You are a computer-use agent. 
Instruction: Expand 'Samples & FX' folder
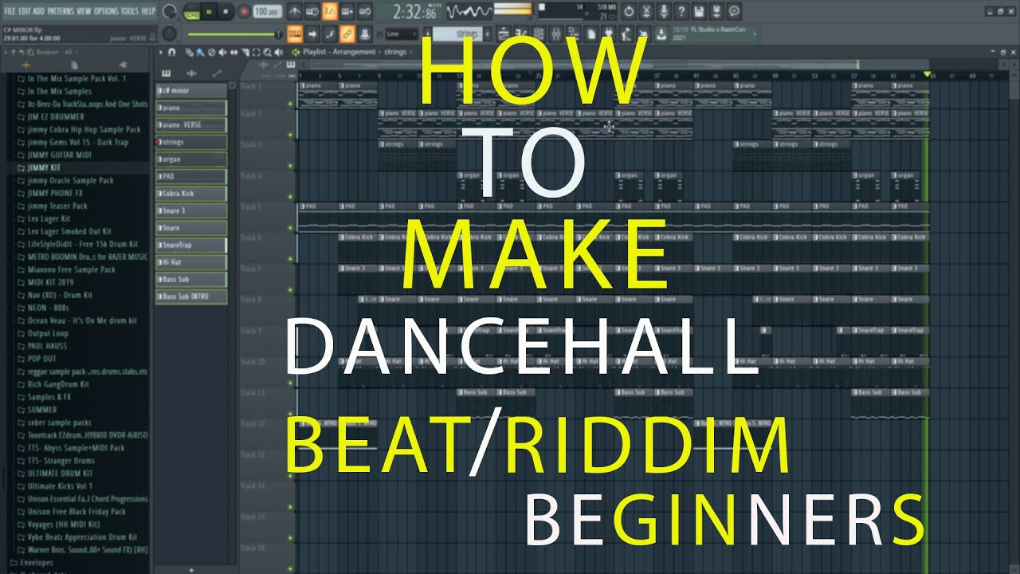(x=49, y=397)
